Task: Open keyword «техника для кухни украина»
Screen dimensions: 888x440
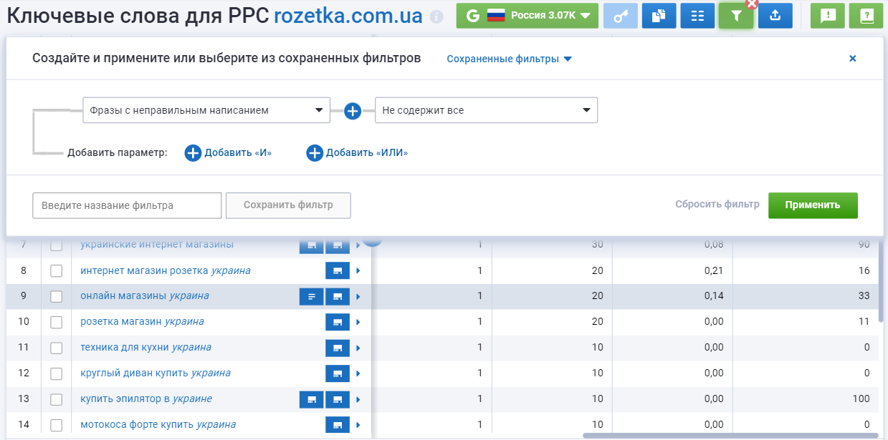Action: [145, 347]
